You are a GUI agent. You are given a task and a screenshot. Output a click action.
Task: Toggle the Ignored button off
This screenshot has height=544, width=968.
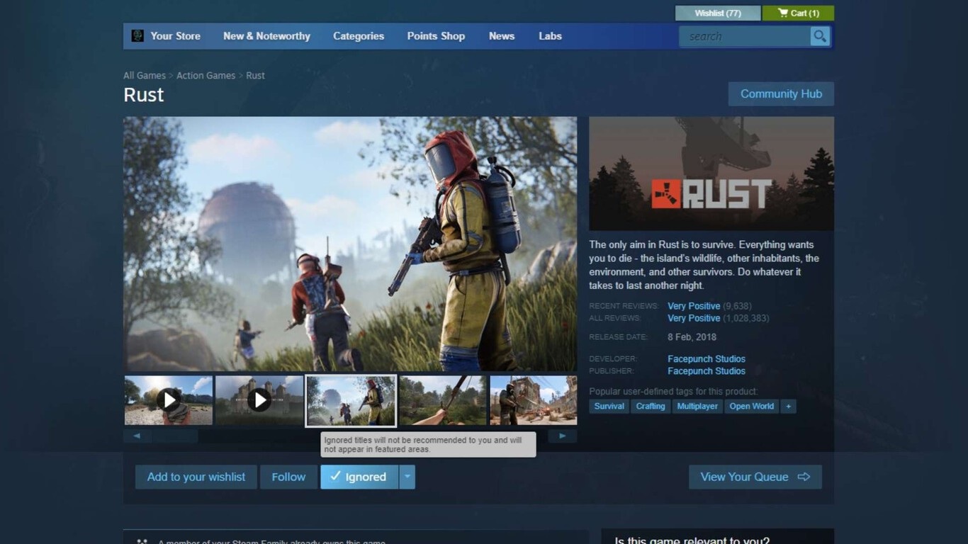point(359,477)
